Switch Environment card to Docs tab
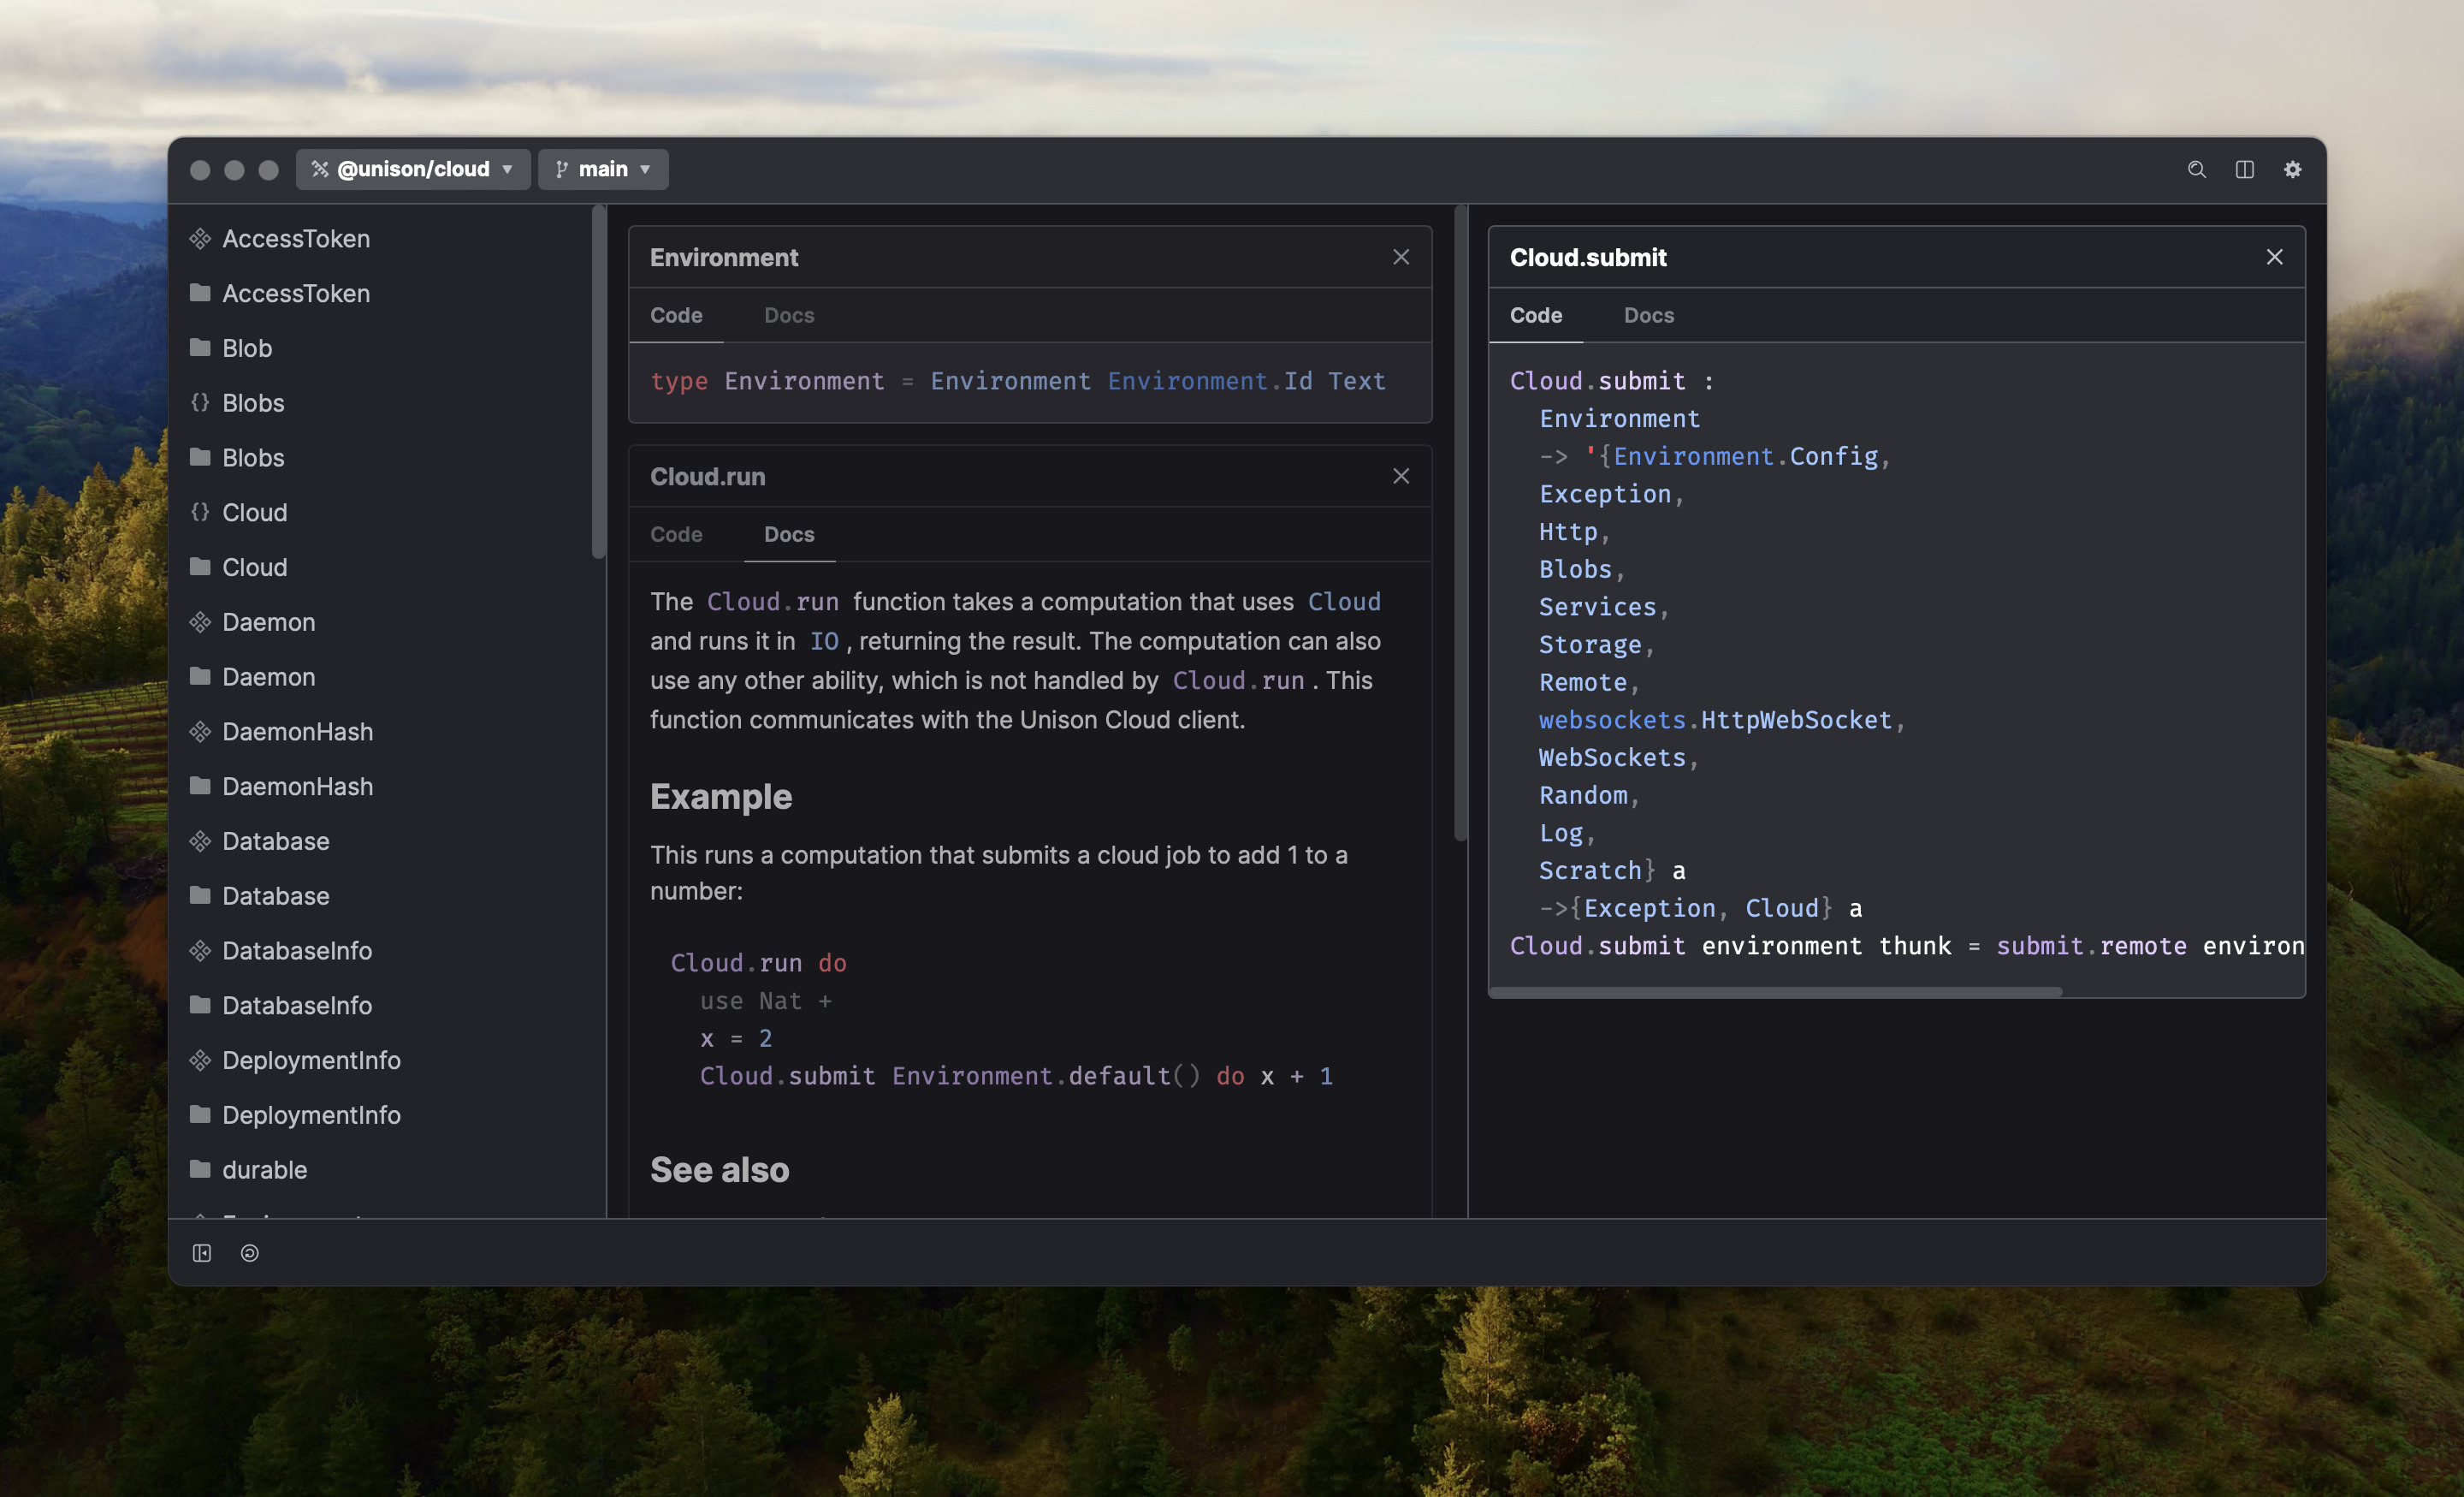 pyautogui.click(x=789, y=315)
